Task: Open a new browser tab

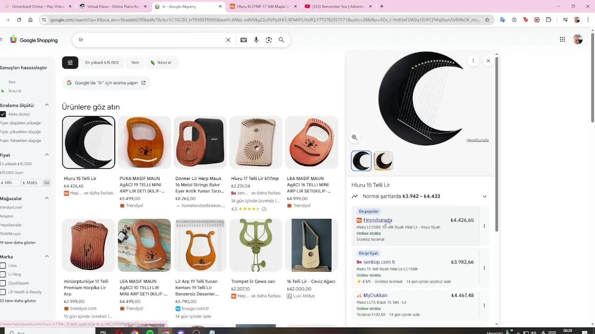Action: tap(382, 6)
